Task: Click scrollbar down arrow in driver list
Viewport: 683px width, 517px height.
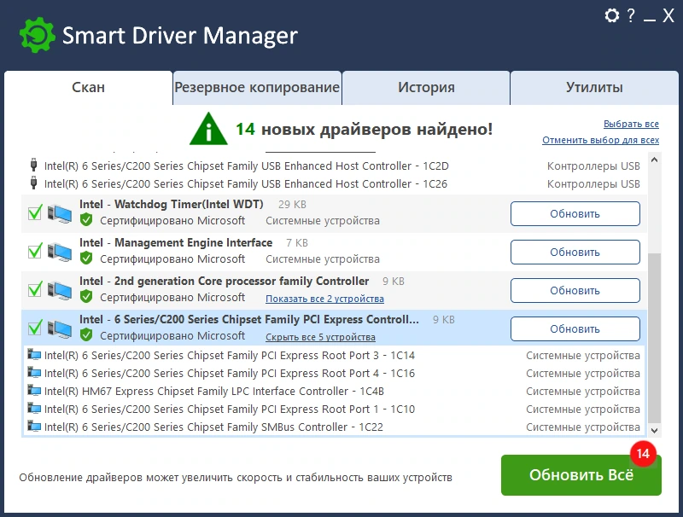Action: pyautogui.click(x=654, y=430)
